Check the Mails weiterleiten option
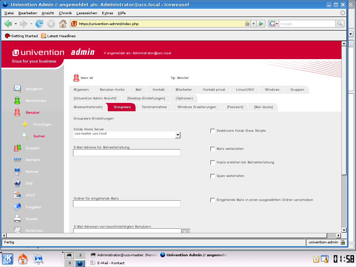Image resolution: width=356 pixels, height=267 pixels. click(213, 149)
